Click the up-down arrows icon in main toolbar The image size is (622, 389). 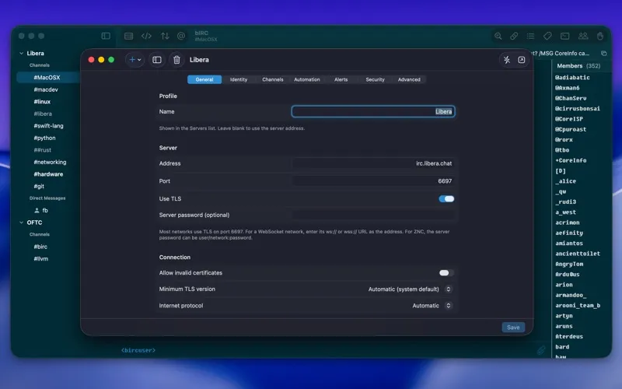[165, 36]
